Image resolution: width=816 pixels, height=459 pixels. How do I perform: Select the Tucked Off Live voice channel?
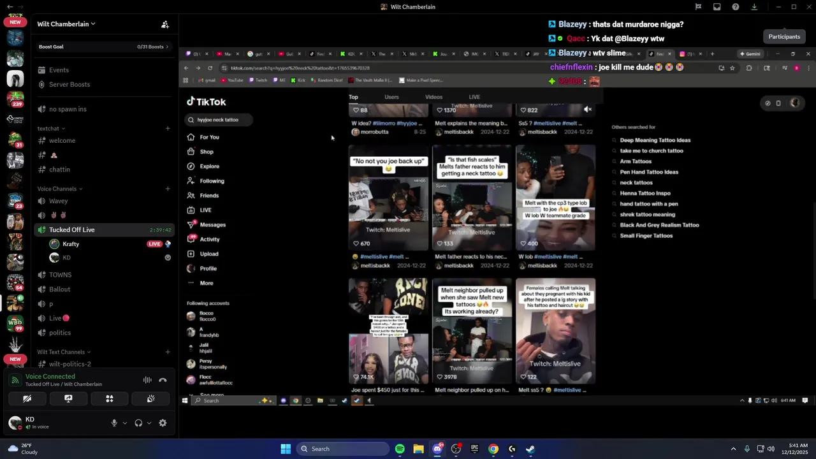pos(104,229)
